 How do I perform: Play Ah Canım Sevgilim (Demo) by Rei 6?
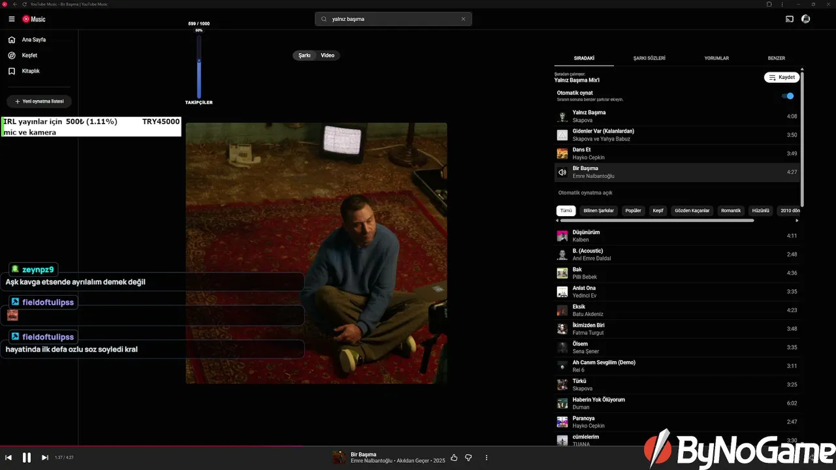pos(677,366)
